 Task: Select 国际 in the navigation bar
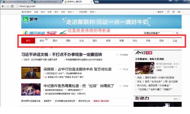click(x=68, y=41)
